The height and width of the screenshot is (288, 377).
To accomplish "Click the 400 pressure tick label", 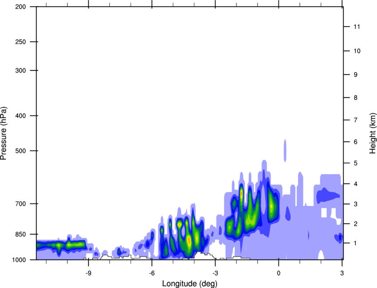I will 20,116.
